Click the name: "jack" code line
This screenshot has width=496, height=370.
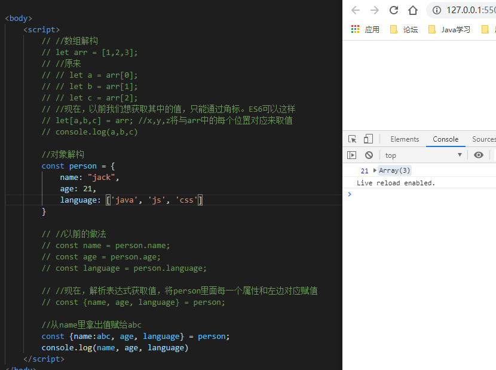pyautogui.click(x=89, y=178)
